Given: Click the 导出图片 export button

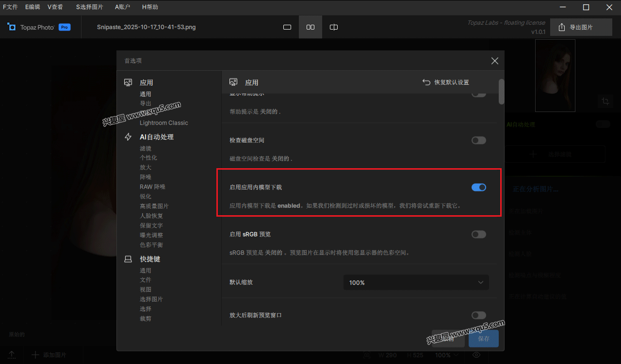Looking at the screenshot, I should (x=581, y=27).
